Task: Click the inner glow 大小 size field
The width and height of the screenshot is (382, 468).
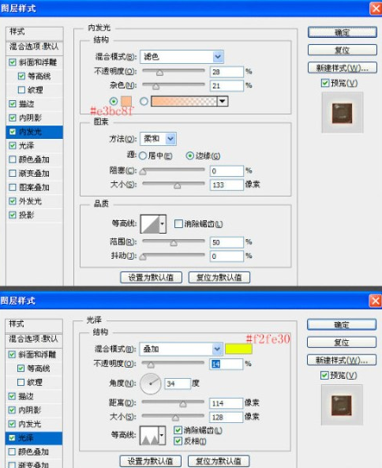Action: pyautogui.click(x=227, y=185)
